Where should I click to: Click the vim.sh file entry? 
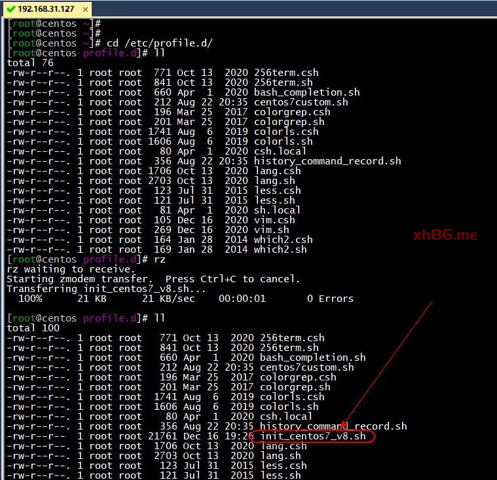(x=271, y=230)
